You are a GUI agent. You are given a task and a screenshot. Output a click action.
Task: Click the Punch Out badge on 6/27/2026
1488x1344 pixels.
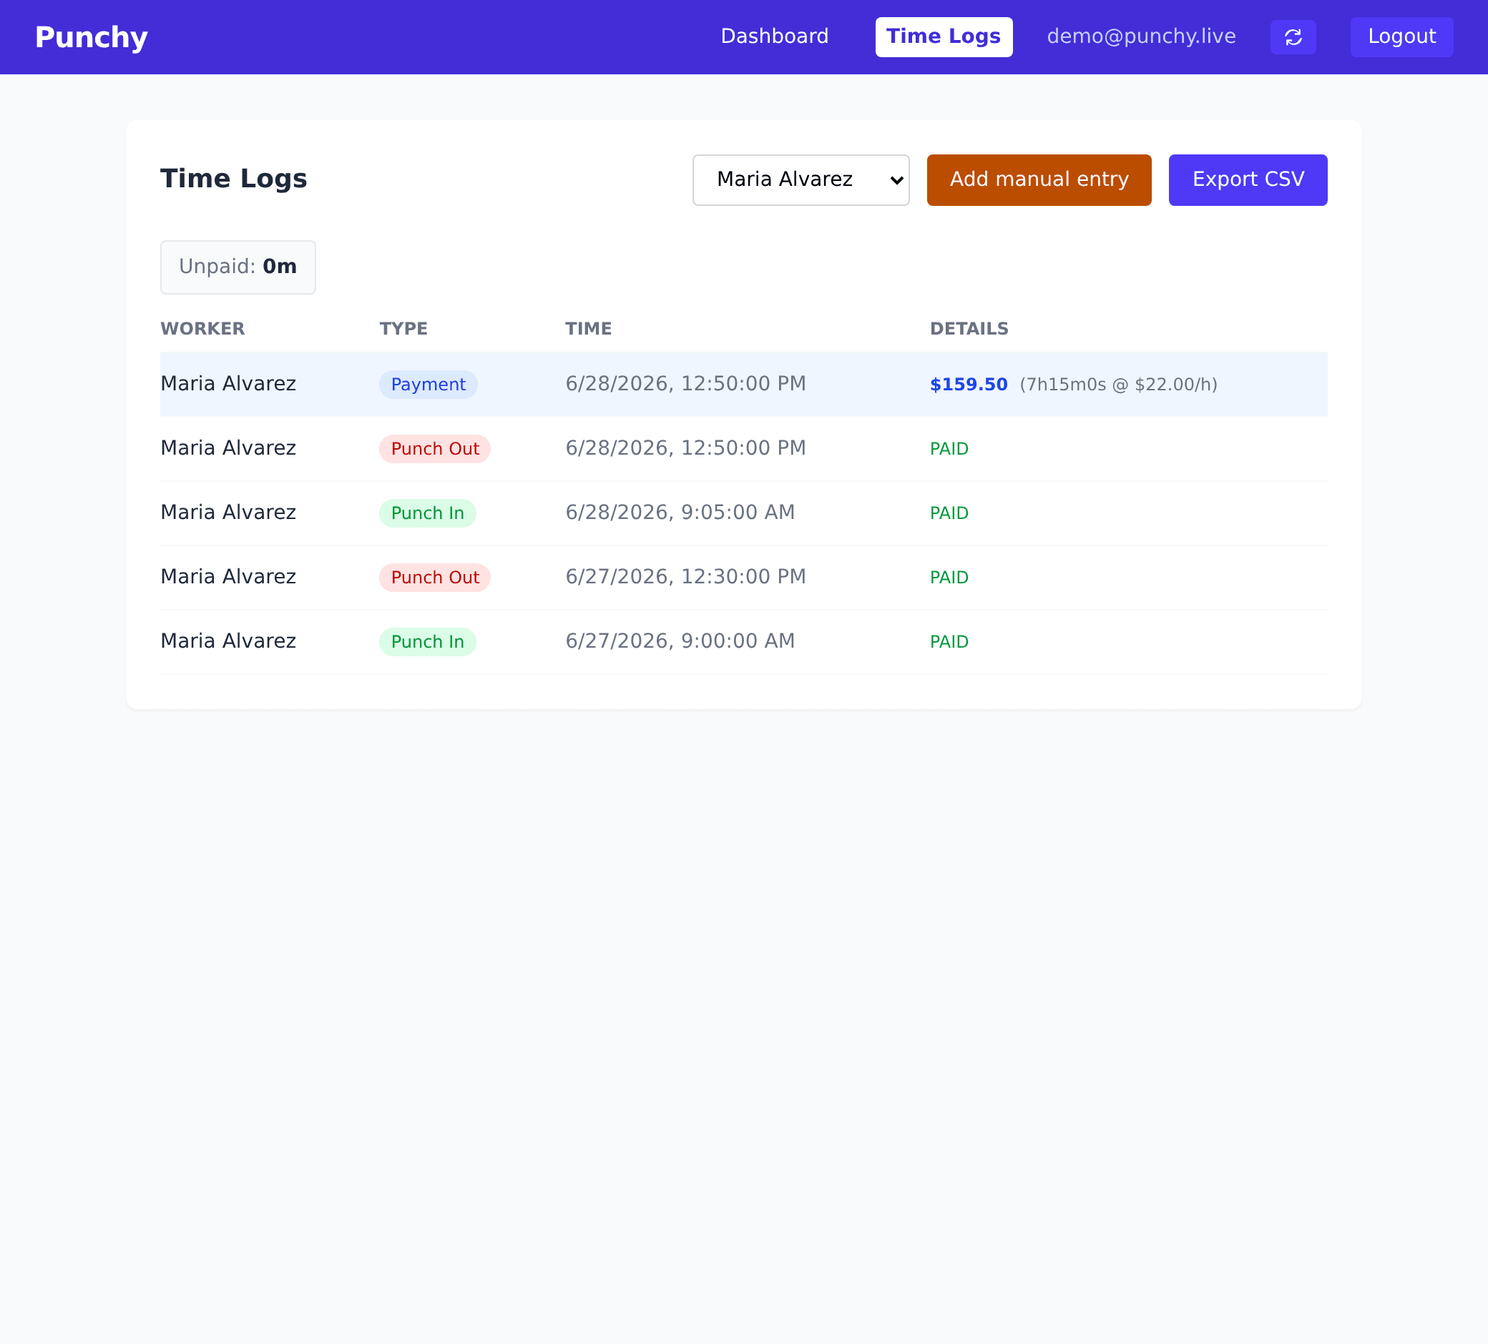435,577
